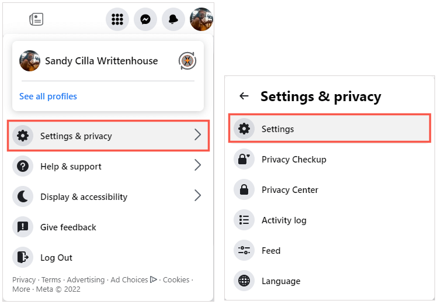
Task: Select Settings in the submenu
Action: pyautogui.click(x=277, y=129)
